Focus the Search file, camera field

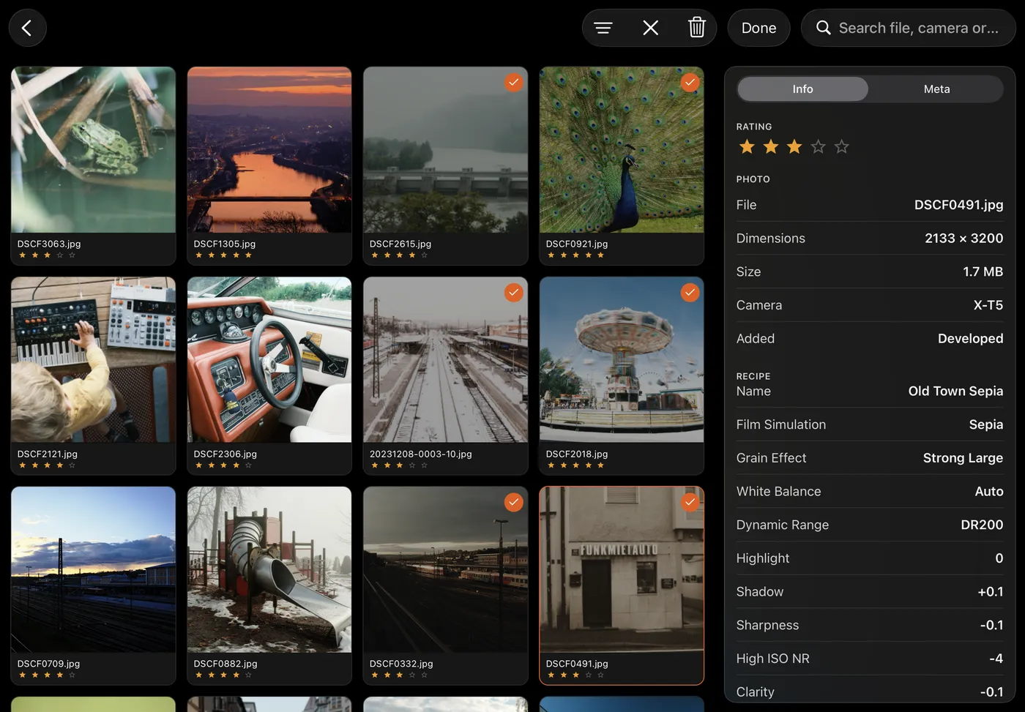[x=908, y=28]
